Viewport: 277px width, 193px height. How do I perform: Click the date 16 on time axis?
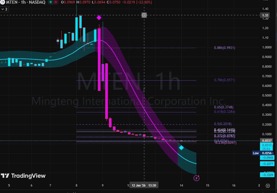[x=234, y=185]
